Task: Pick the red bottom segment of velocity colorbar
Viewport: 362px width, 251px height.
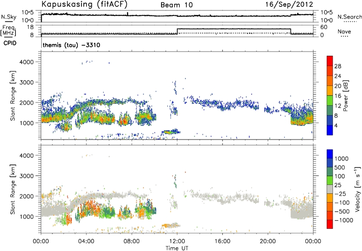Action: click(330, 224)
